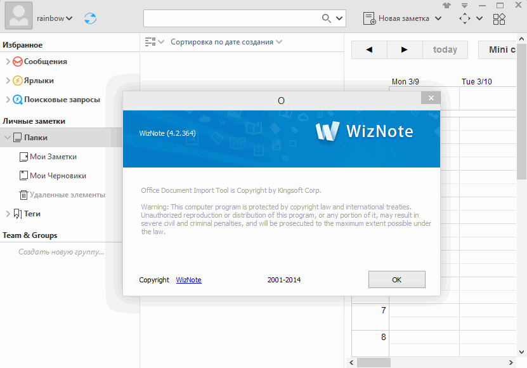Image resolution: width=527 pixels, height=368 pixels.
Task: Open Сортировка по дате создания dropdown
Action: click(226, 42)
